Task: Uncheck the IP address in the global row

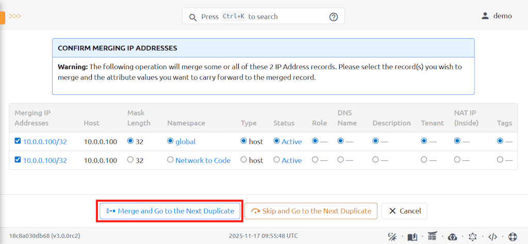Action: pos(18,141)
